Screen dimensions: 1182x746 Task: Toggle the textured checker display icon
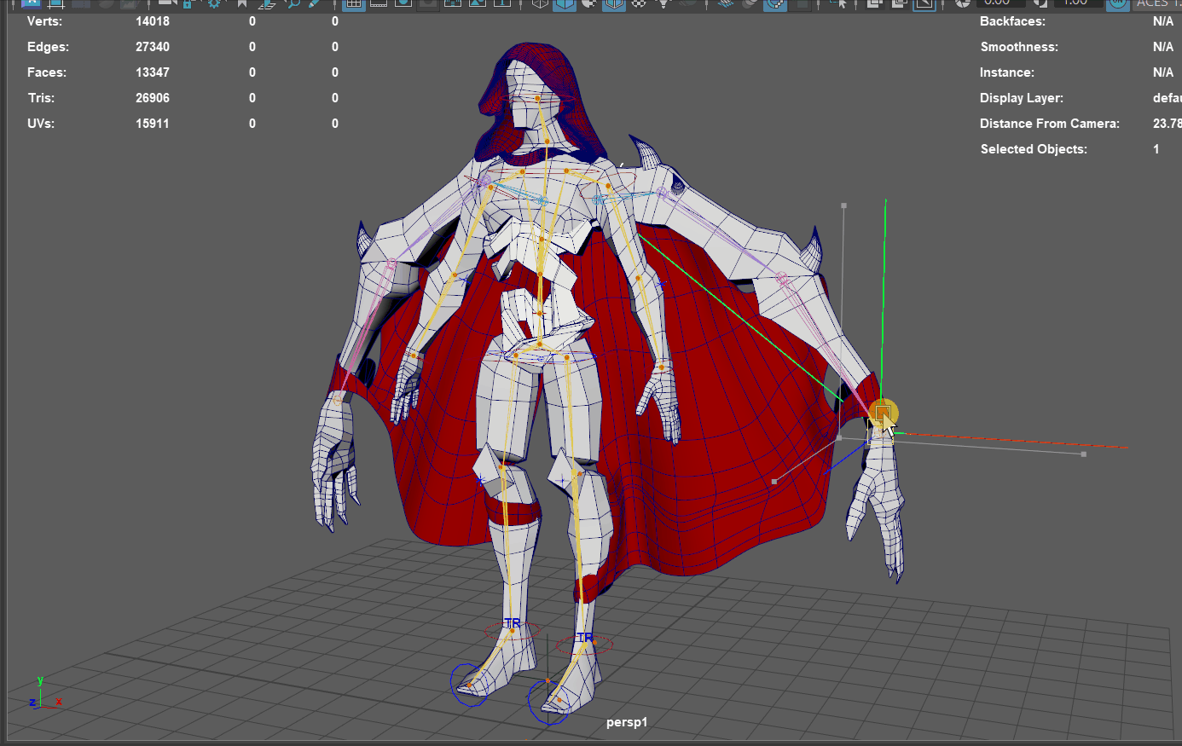coord(638,3)
